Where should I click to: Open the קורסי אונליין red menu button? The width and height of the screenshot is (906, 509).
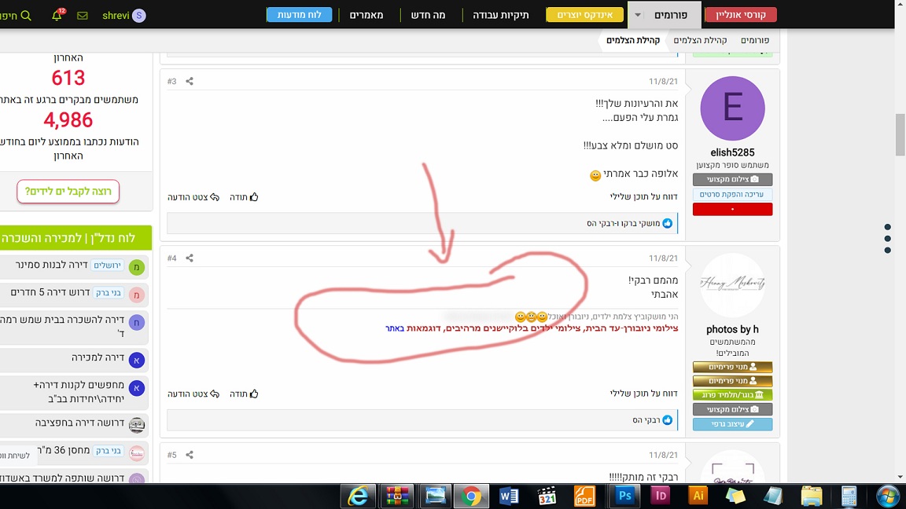click(741, 15)
